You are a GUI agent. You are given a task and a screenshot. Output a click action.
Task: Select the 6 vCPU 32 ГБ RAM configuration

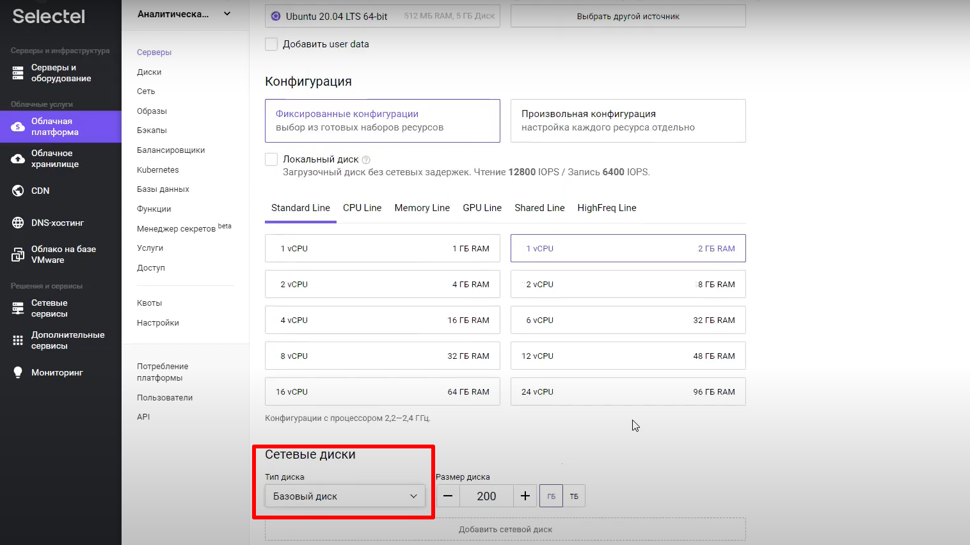click(x=628, y=320)
